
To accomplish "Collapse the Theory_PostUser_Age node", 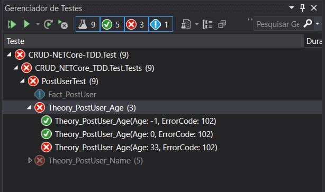I will [x=29, y=107].
